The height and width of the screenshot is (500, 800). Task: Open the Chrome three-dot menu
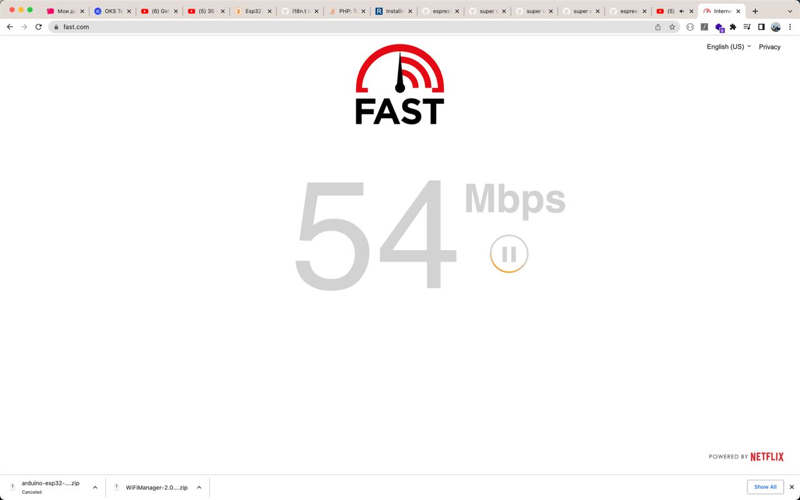pos(790,27)
